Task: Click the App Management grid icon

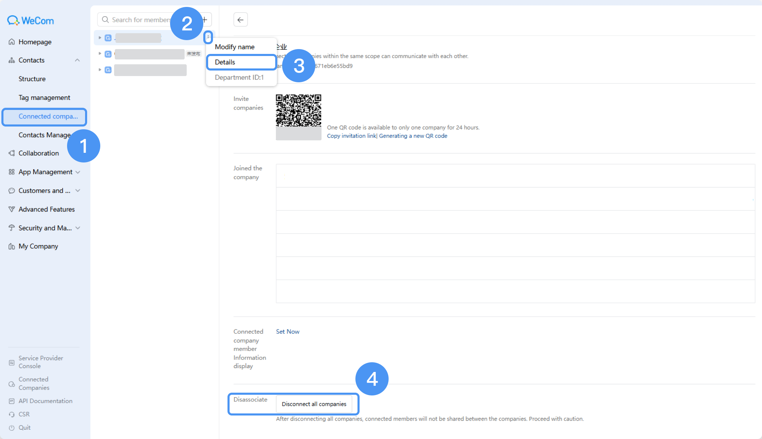Action: [x=12, y=172]
